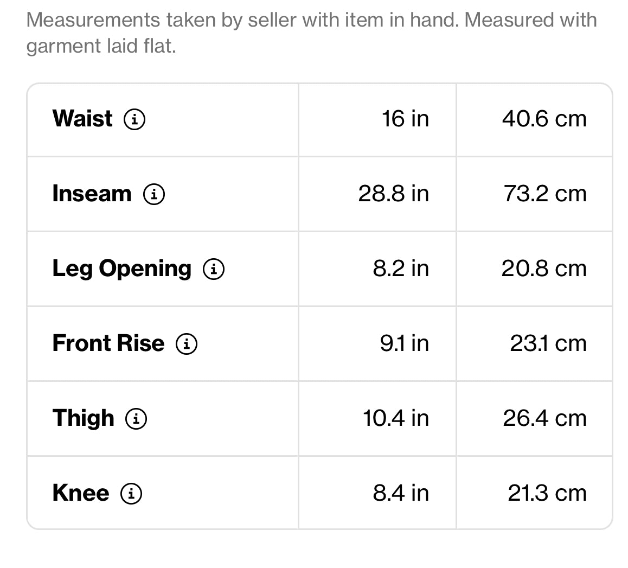
Task: Show Leg Opening measurement info
Action: (214, 269)
